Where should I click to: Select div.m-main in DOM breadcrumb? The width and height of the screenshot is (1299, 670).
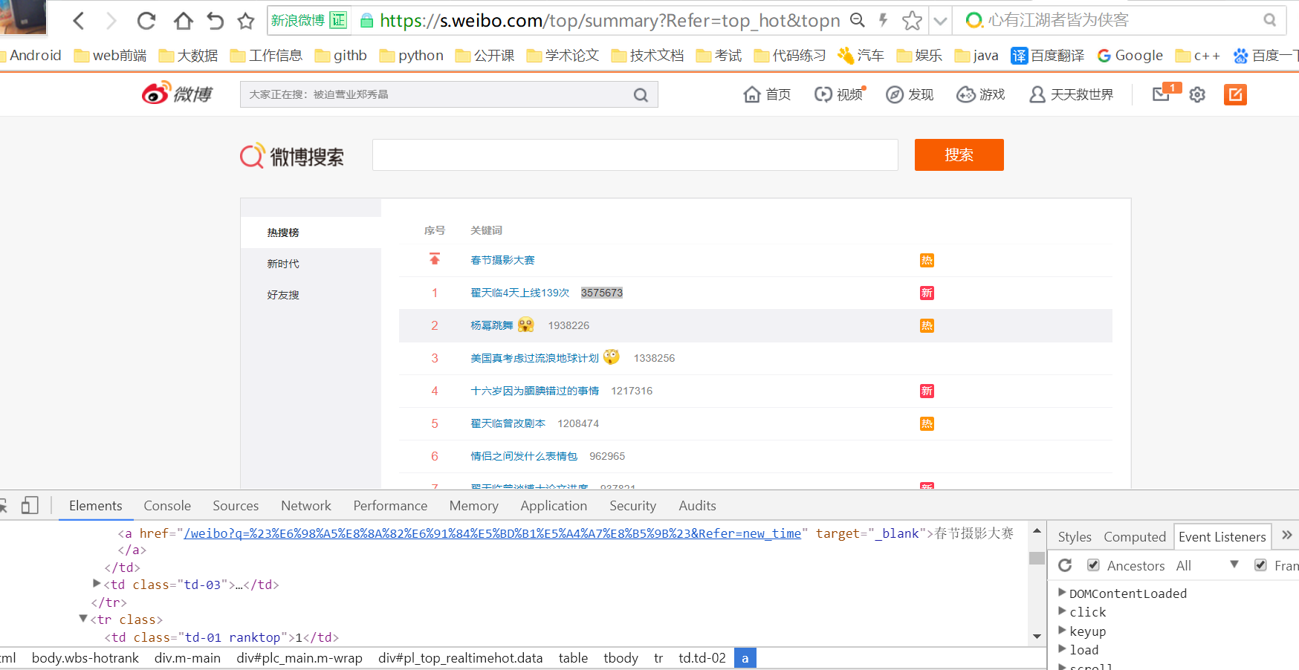[x=187, y=658]
